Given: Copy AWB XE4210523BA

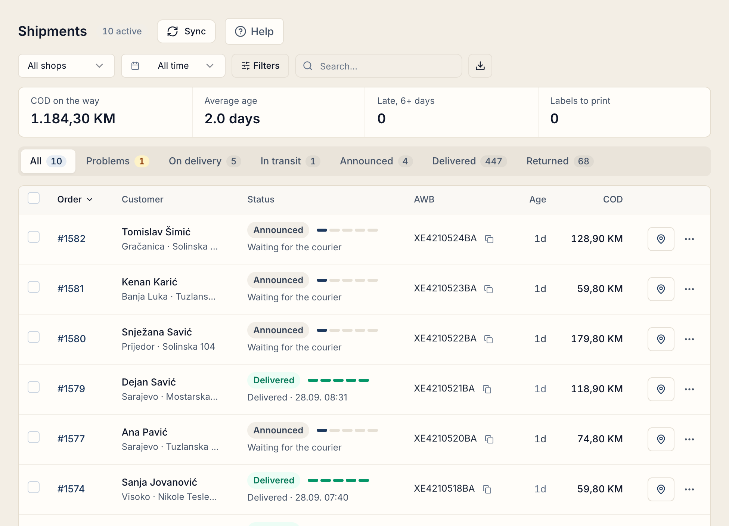Looking at the screenshot, I should tap(488, 289).
